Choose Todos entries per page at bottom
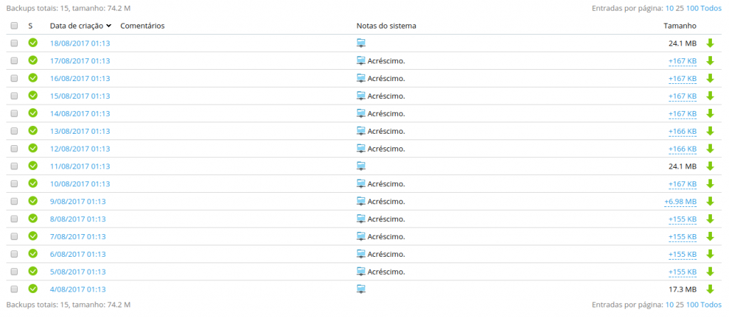This screenshot has height=318, width=729. 710,304
